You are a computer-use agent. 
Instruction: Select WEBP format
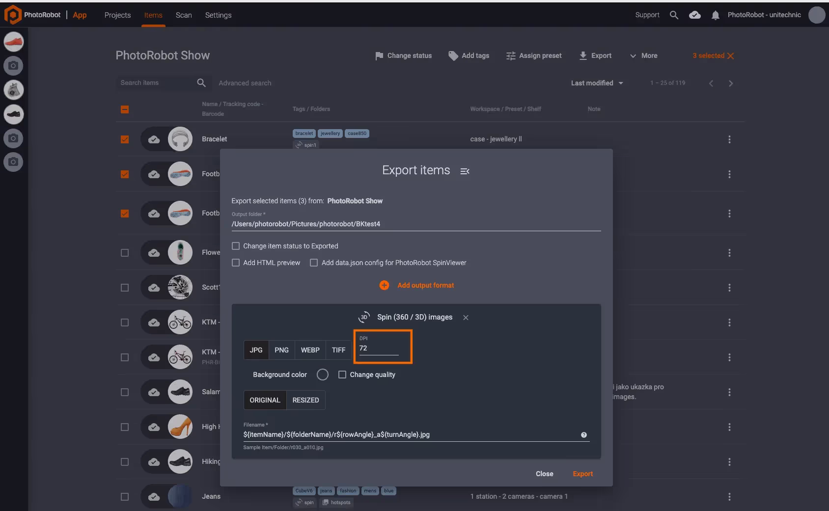310,350
